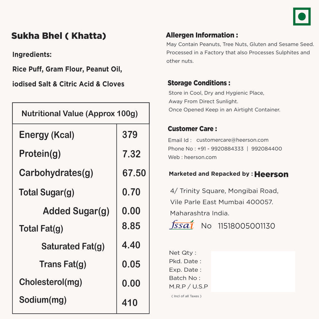The height and width of the screenshot is (319, 319).
Task: Click the blank white Net Qty box
Action: point(253,272)
